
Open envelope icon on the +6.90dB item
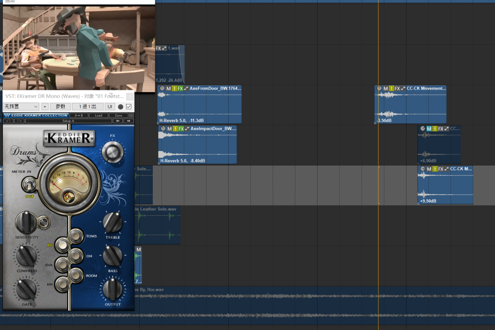pyautogui.click(x=446, y=129)
